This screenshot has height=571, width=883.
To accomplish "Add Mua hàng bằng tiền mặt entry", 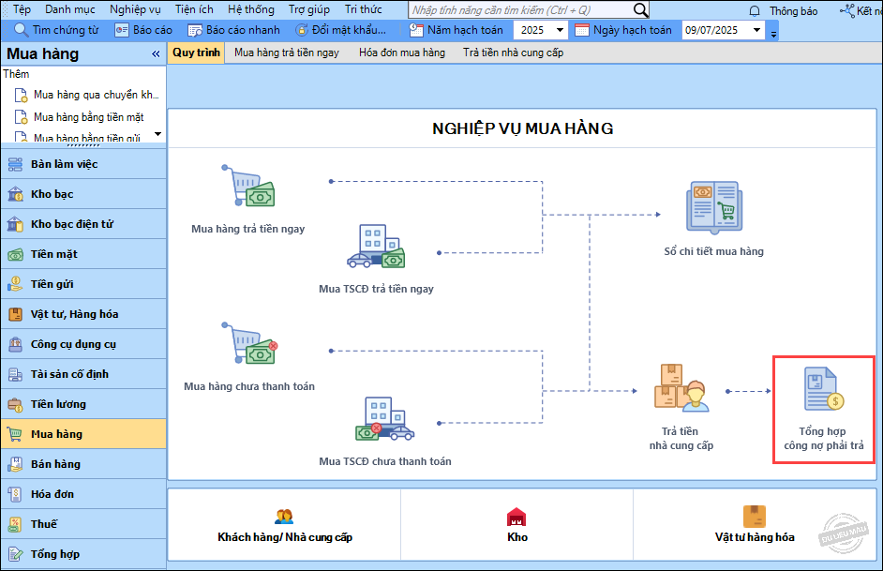I will click(x=80, y=117).
